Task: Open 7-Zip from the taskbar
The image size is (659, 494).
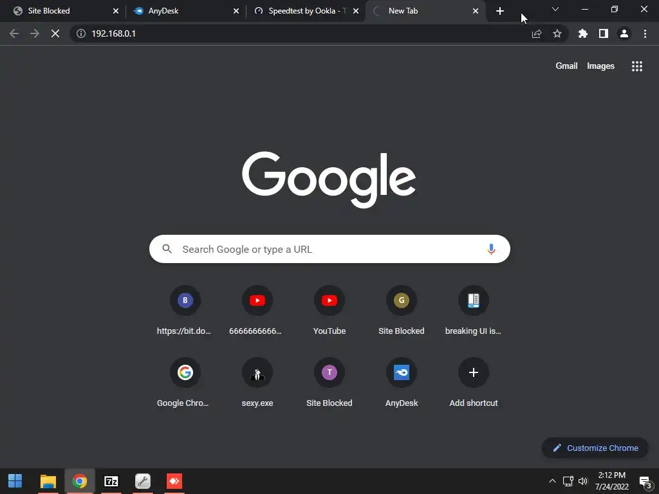Action: pyautogui.click(x=111, y=481)
